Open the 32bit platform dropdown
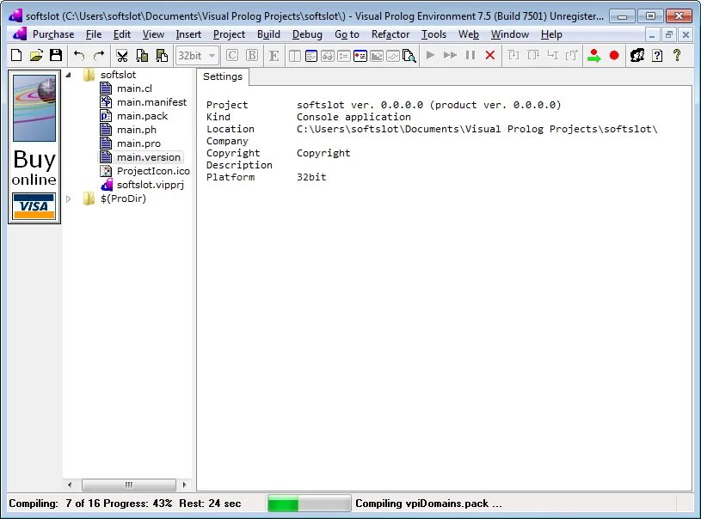This screenshot has width=701, height=519. [x=197, y=55]
